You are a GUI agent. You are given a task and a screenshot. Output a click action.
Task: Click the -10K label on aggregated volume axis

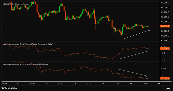(164, 69)
